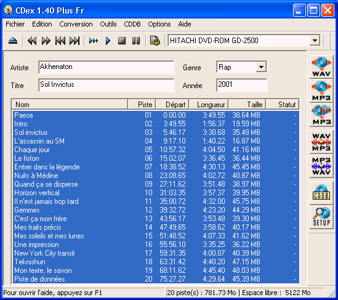Maximize the CDex window
The width and height of the screenshot is (338, 300).
[313, 10]
